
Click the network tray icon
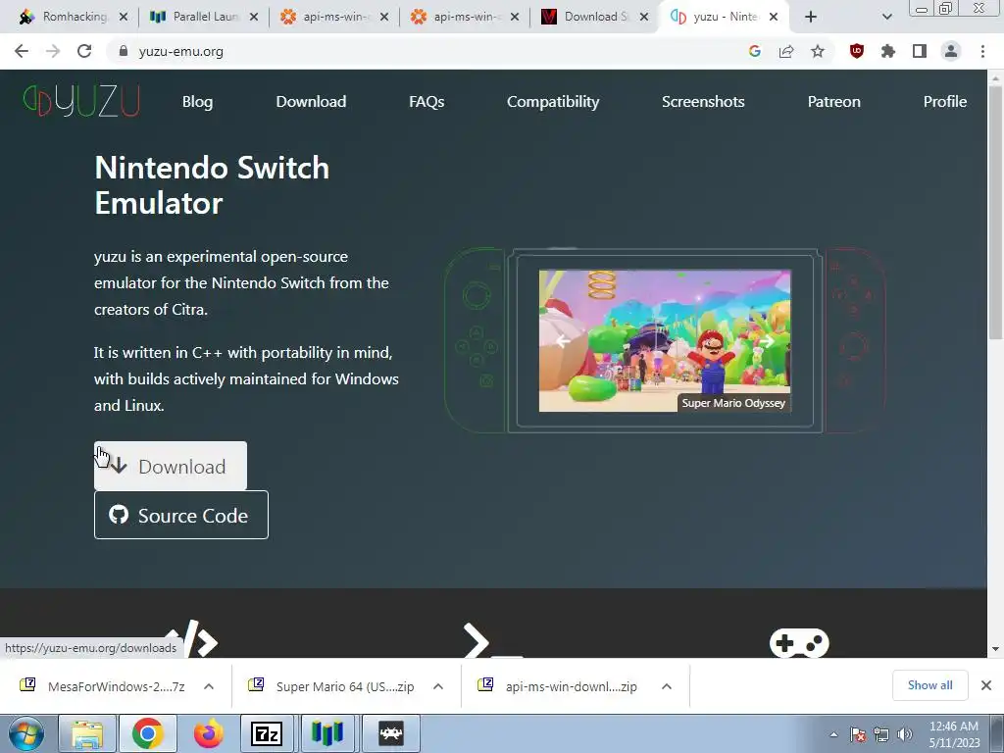881,734
